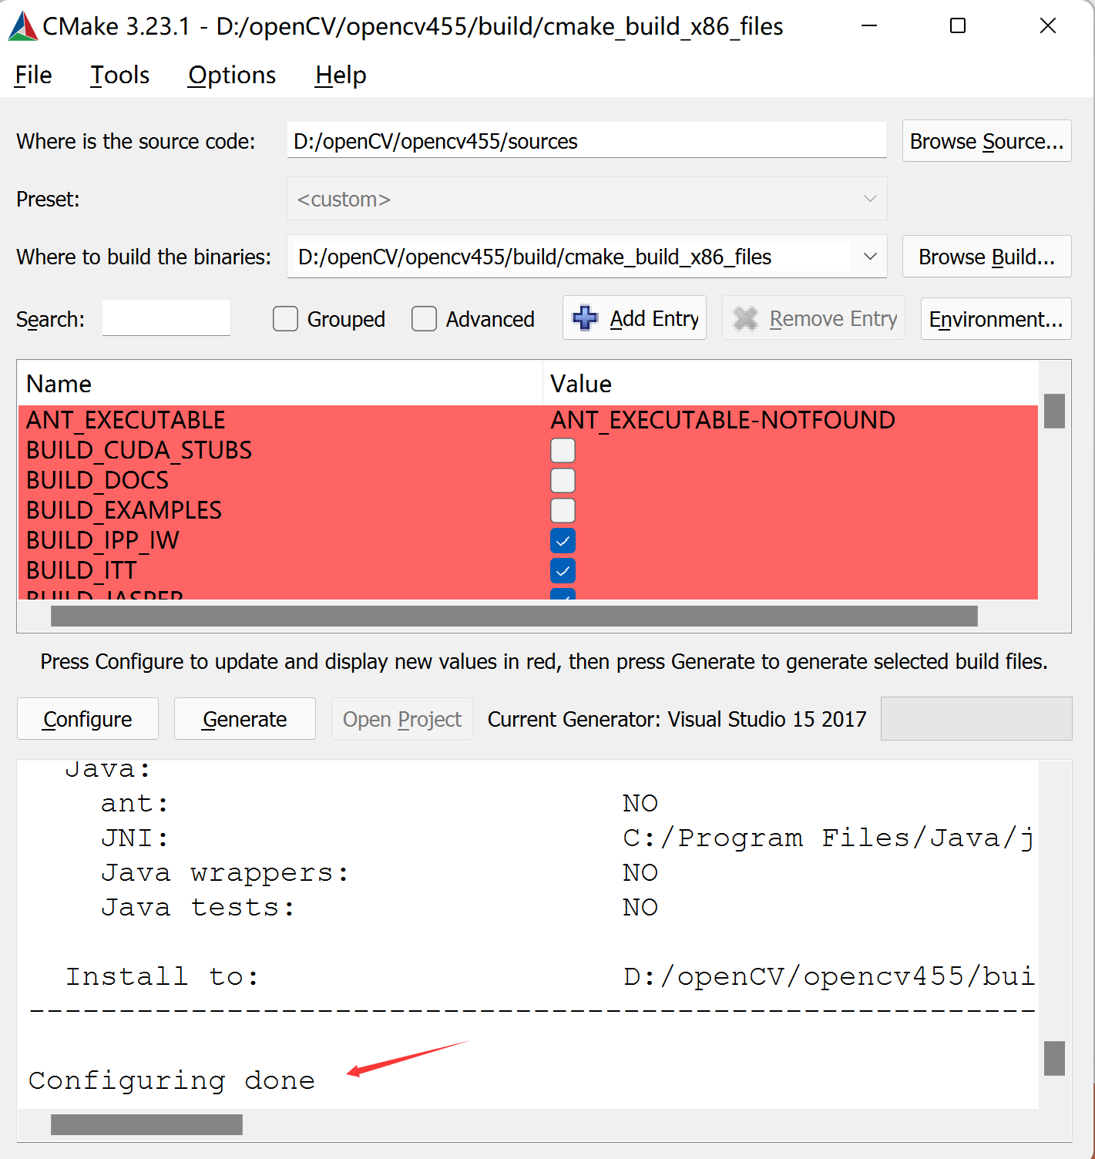Untick the BUILD_IPP_IW checkbox

point(563,540)
